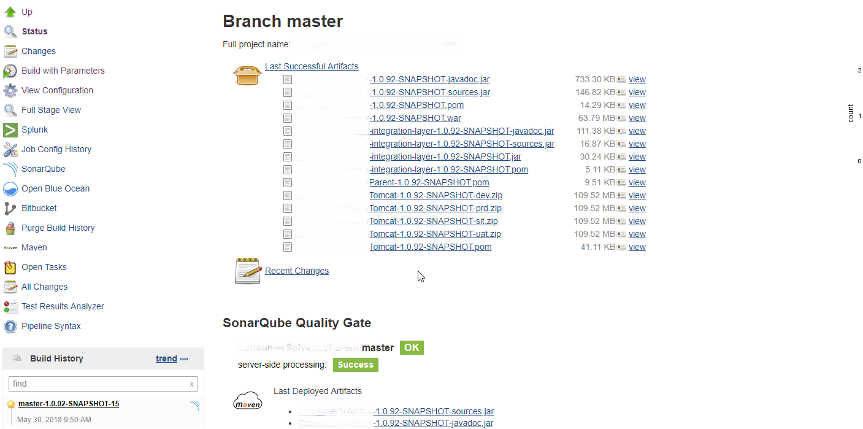This screenshot has width=863, height=429.
Task: Focus the build history find field
Action: pos(98,384)
